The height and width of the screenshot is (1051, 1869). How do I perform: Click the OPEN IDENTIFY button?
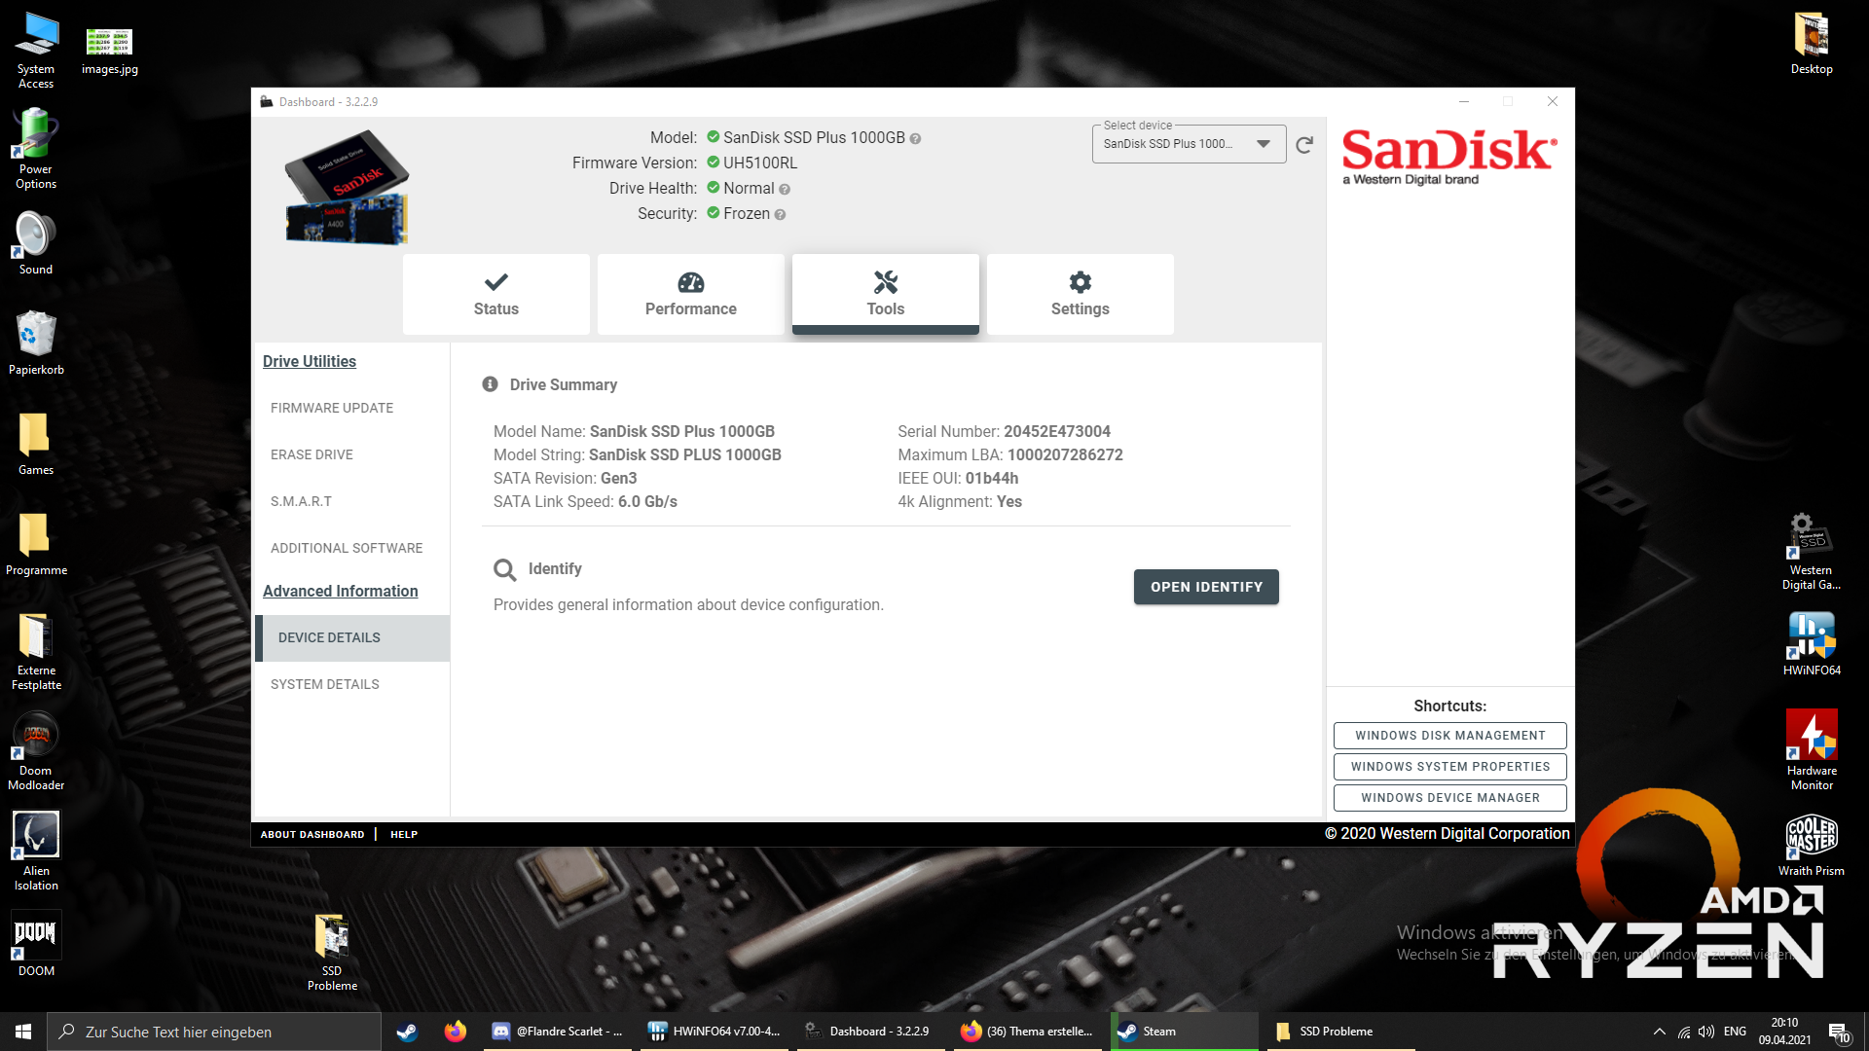1206,587
